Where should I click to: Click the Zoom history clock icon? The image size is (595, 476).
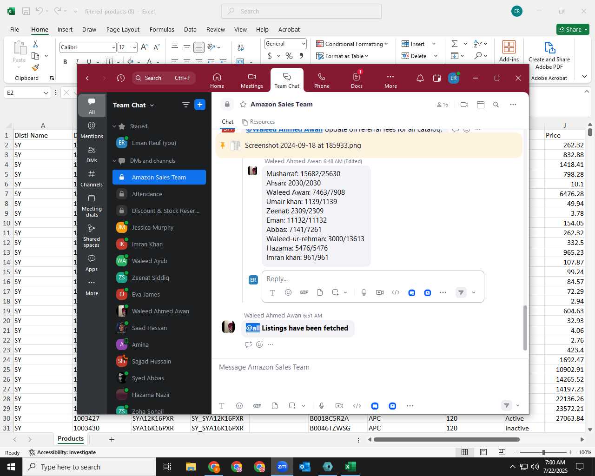click(121, 78)
